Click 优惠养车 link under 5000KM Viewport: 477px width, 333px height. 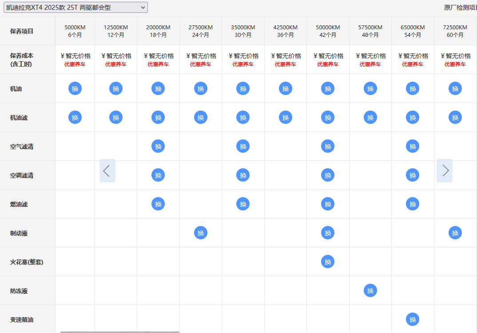75,64
